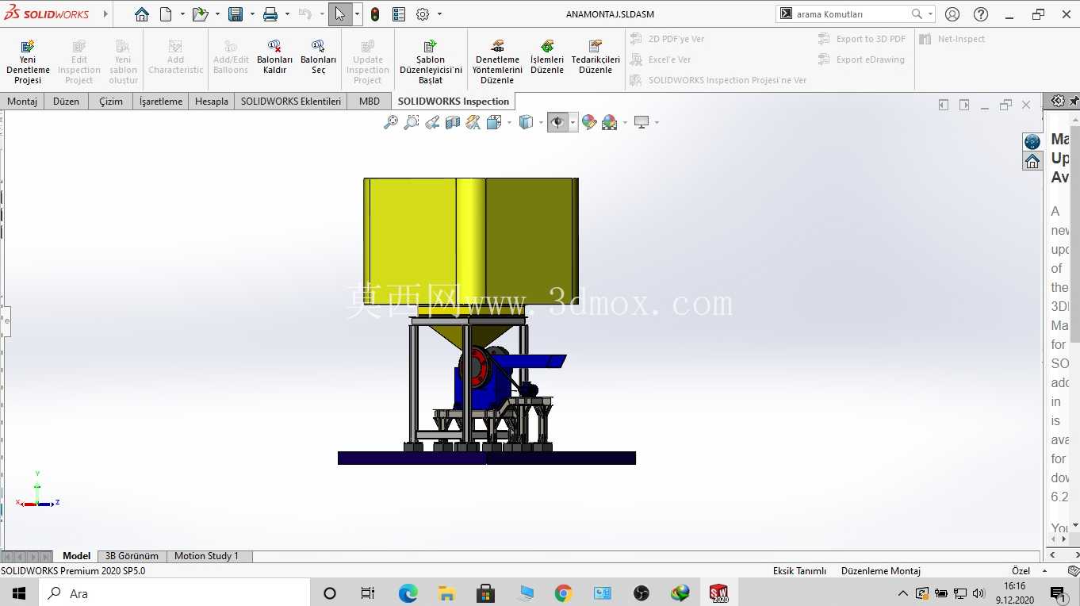Open Tedarikçileri Düzenle tool
Viewport: 1080px width, 606px height.
[596, 57]
